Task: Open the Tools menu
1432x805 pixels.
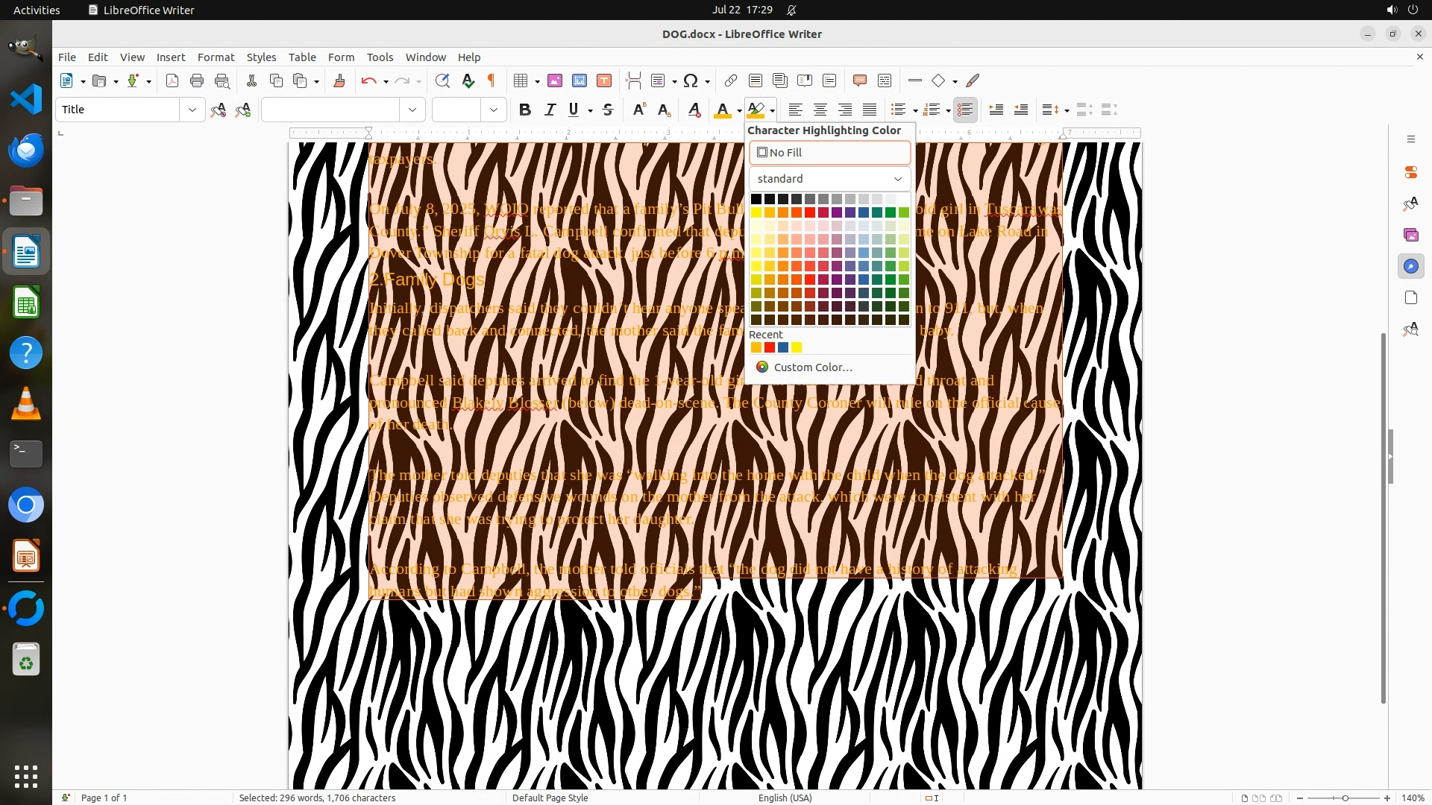Action: point(380,57)
